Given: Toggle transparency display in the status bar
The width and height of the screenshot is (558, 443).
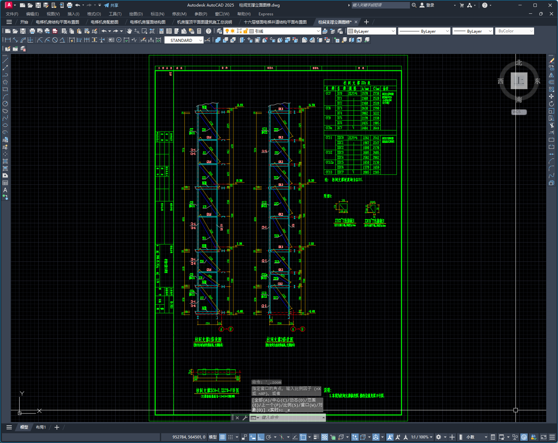Looking at the screenshot, I should pos(325,437).
